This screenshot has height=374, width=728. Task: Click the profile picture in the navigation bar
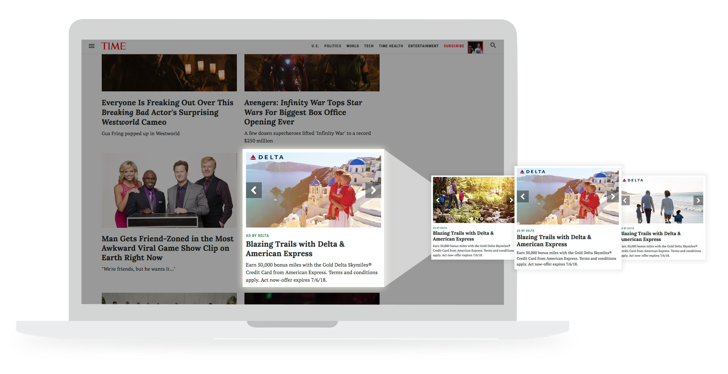475,47
